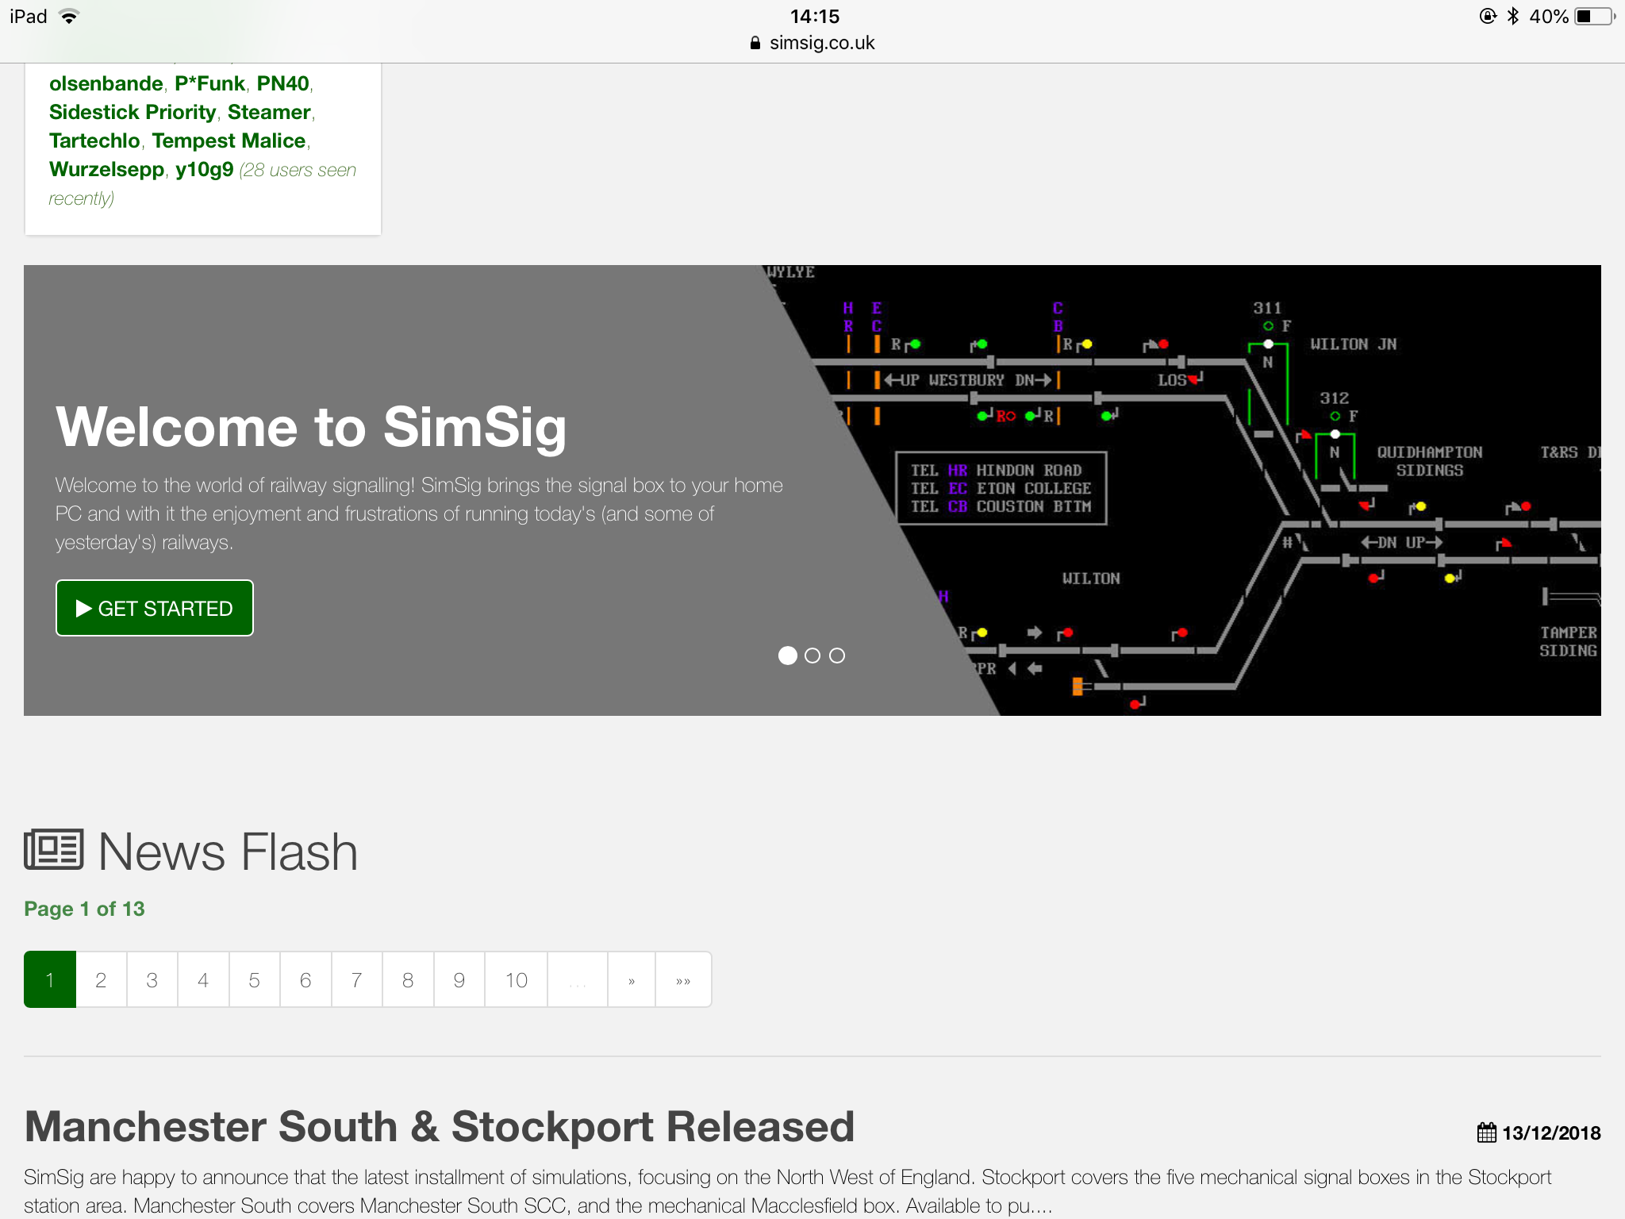Screen dimensions: 1625x1219
Task: Open user profile Tempest Malice
Action: (x=229, y=140)
